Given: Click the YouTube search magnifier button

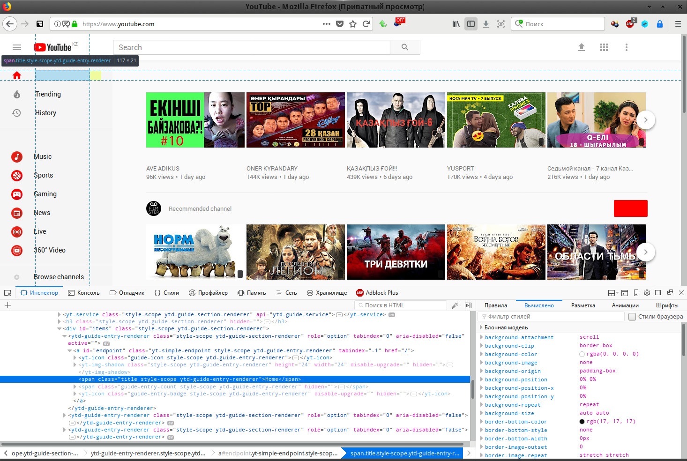Looking at the screenshot, I should [405, 47].
